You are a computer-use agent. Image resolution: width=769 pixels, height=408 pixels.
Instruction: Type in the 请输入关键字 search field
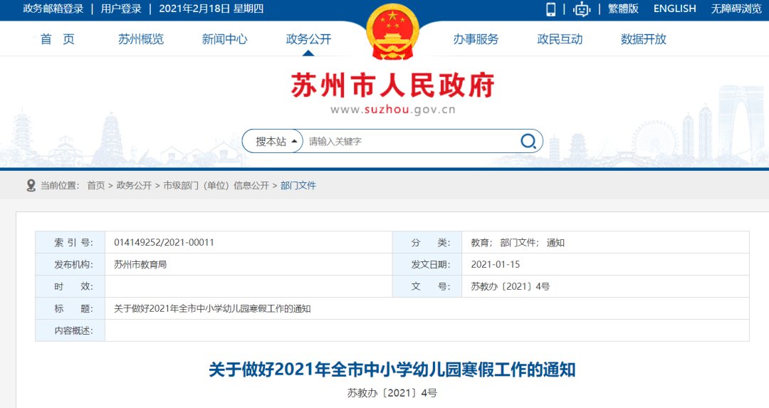pyautogui.click(x=409, y=141)
